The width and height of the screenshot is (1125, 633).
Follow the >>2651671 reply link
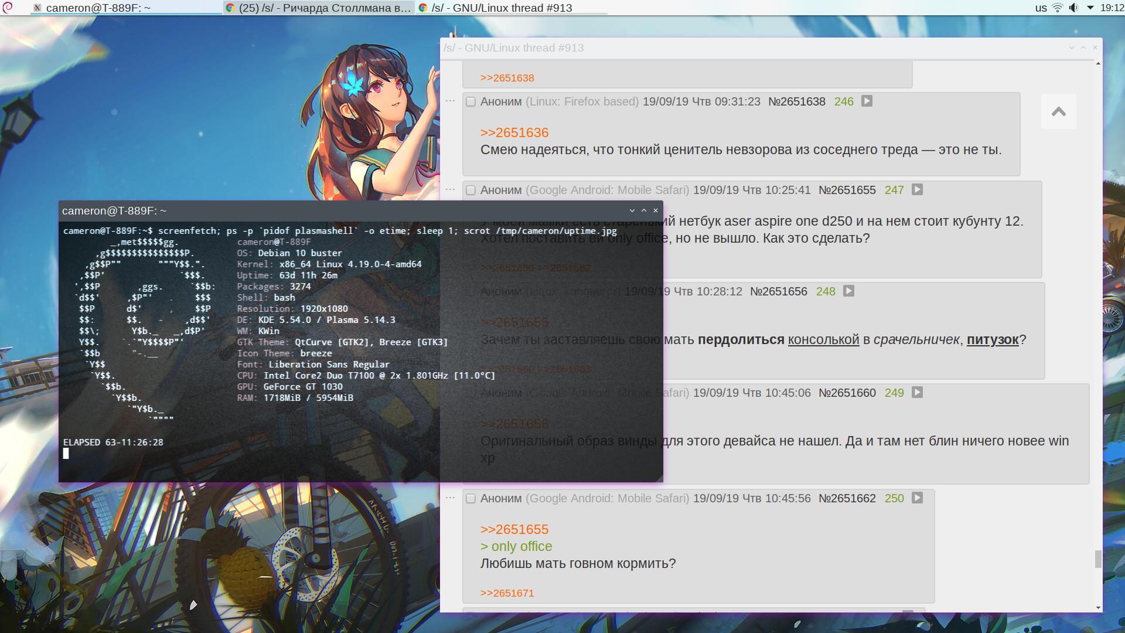click(x=507, y=593)
